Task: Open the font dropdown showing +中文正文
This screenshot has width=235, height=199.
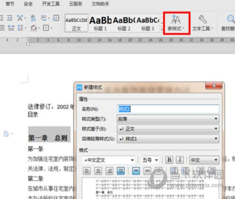Action: coord(108,160)
